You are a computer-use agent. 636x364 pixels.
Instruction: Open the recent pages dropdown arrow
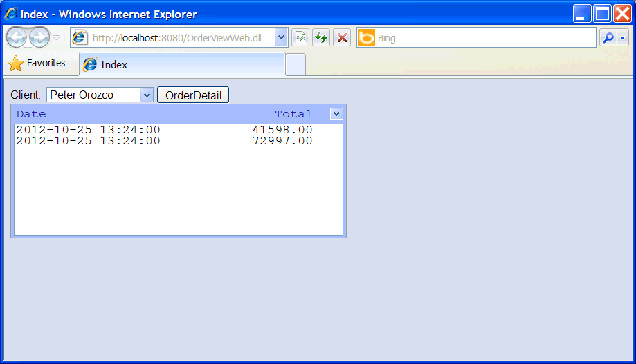(56, 38)
